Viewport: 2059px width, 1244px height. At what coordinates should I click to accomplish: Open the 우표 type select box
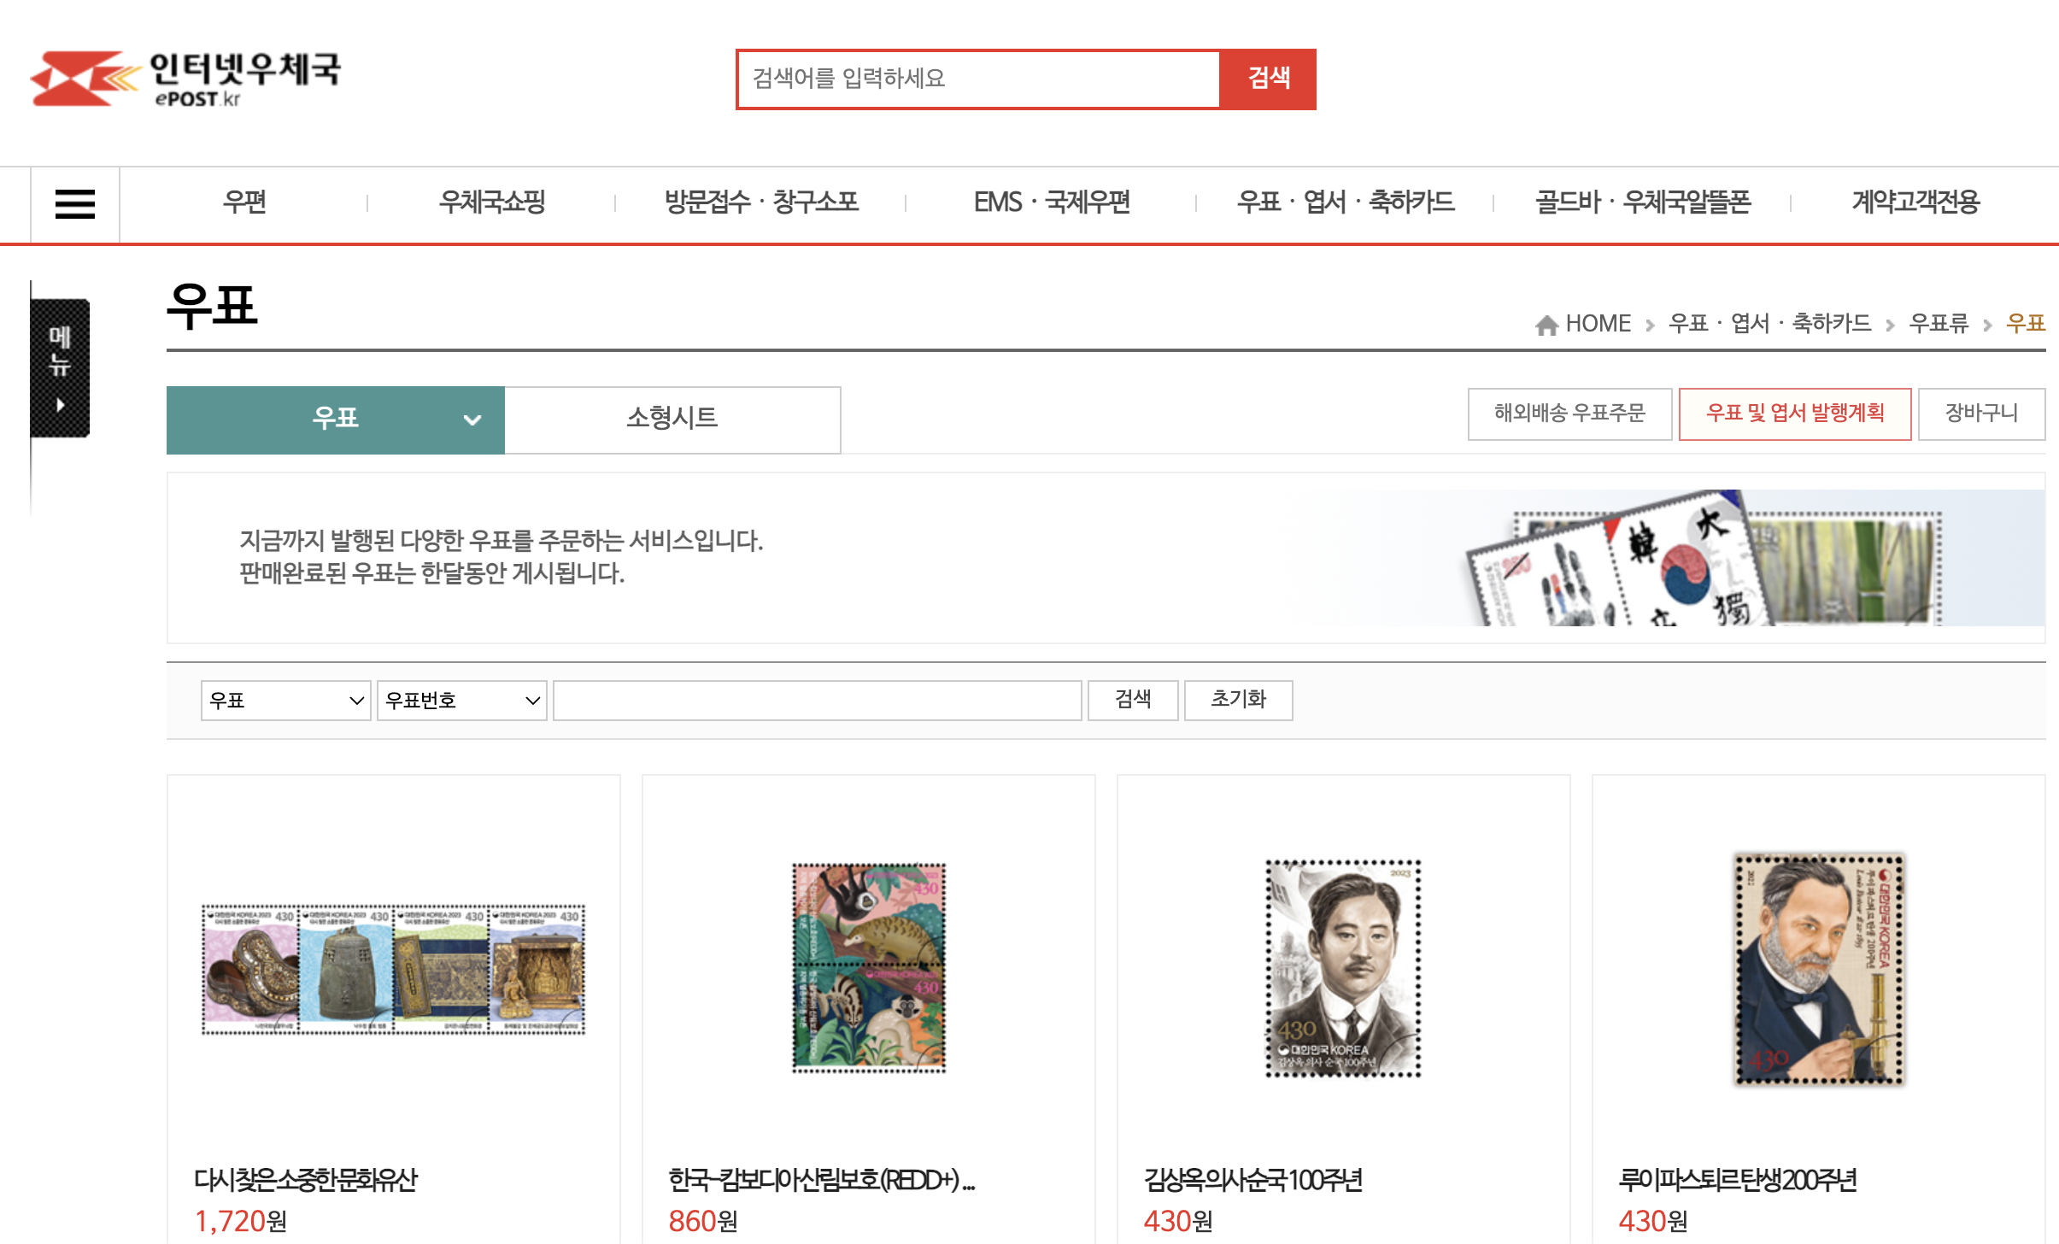click(x=285, y=701)
